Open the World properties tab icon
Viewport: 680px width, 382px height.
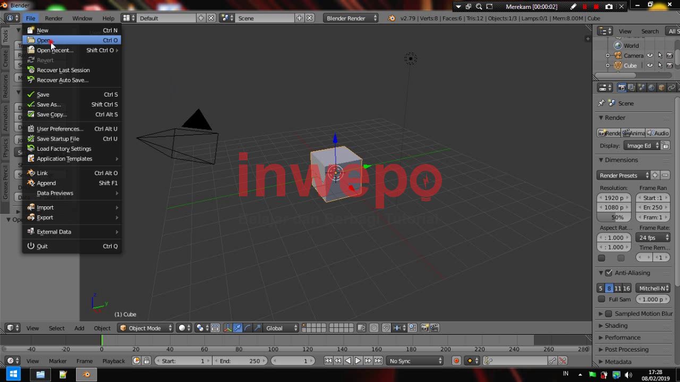coord(651,88)
